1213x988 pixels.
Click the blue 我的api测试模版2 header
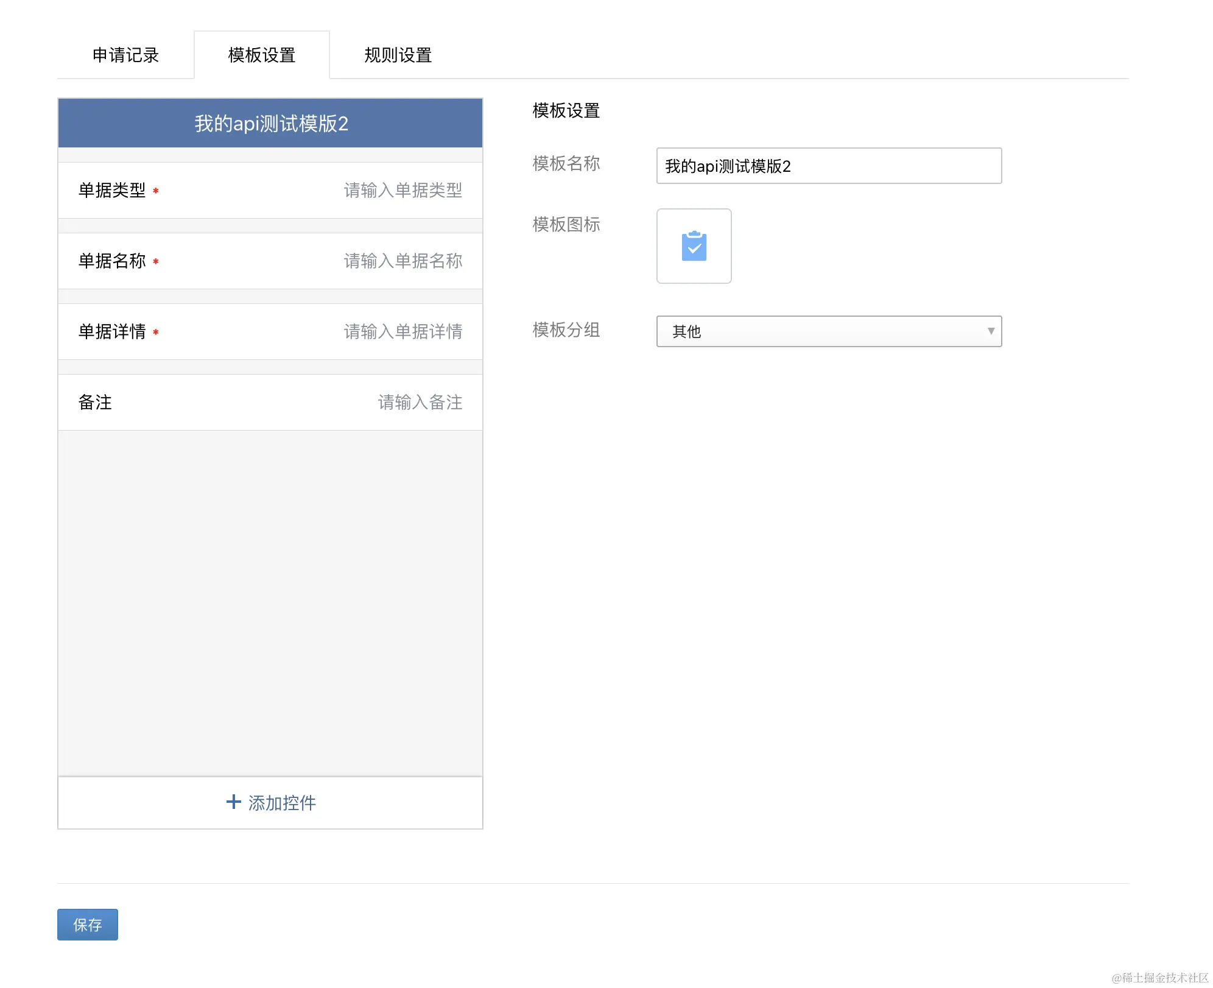(270, 123)
